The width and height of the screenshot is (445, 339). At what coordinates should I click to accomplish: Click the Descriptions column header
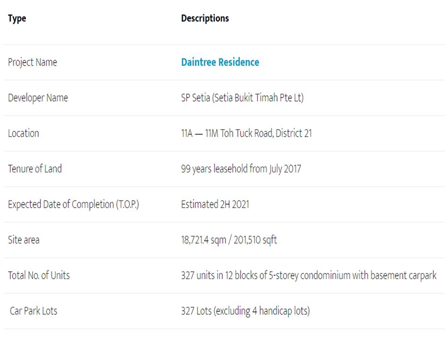pyautogui.click(x=205, y=18)
